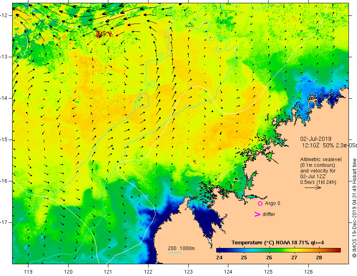Click longitude axis label 122
This screenshot has height=276, width=357.
[x=148, y=272]
